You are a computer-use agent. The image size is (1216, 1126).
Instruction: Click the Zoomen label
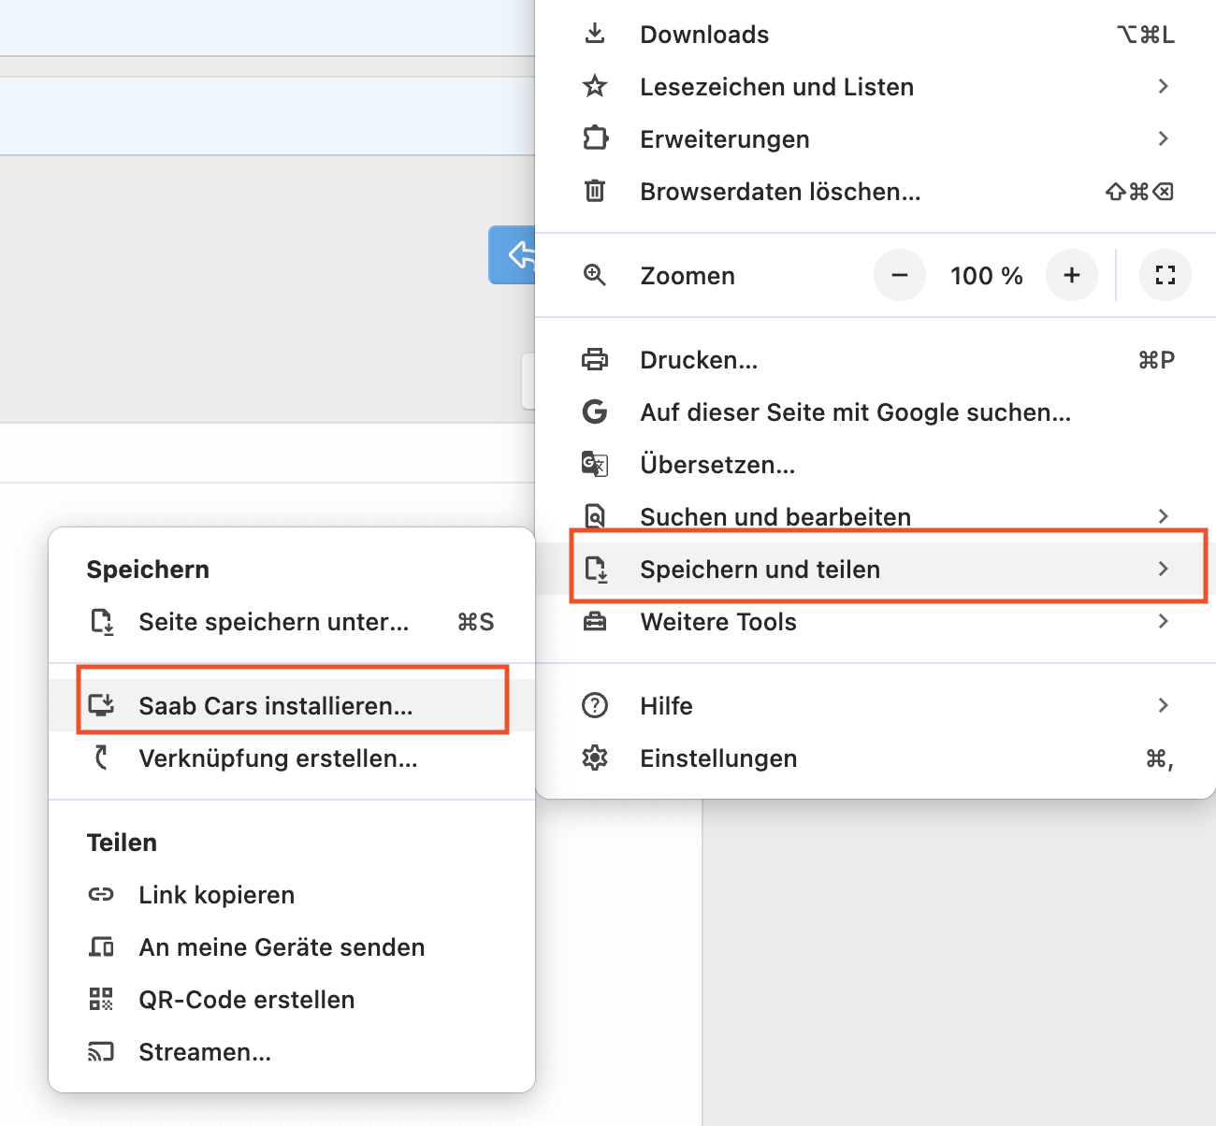pyautogui.click(x=688, y=276)
